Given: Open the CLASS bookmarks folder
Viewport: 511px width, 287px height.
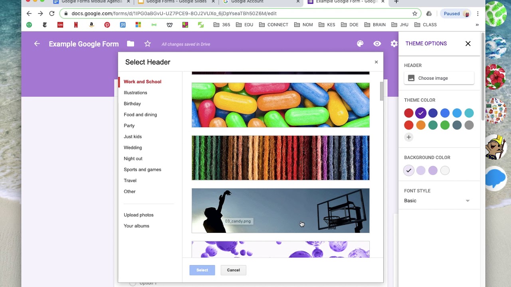Looking at the screenshot, I should pos(426,25).
